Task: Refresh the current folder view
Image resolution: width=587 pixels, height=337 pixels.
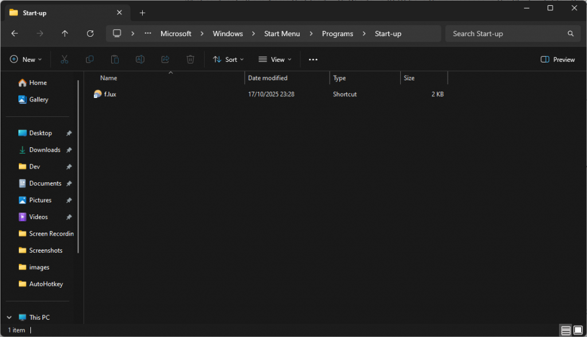Action: click(x=90, y=33)
